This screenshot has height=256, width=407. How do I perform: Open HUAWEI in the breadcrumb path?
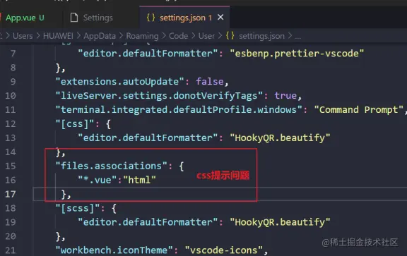click(58, 36)
